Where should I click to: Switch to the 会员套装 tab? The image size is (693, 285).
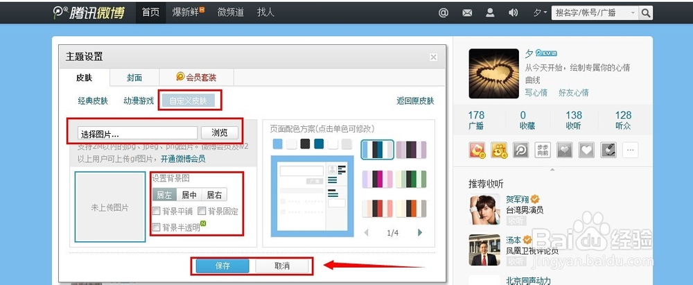coord(196,78)
